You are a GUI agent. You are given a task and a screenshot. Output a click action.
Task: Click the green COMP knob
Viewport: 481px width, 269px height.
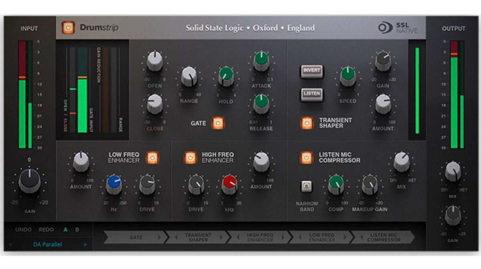coord(336,184)
